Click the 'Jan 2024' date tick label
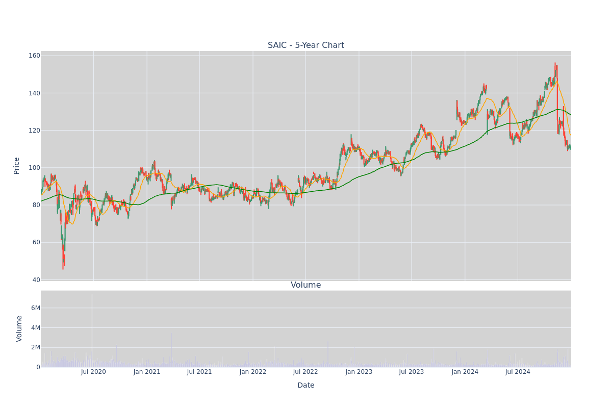 pos(465,372)
